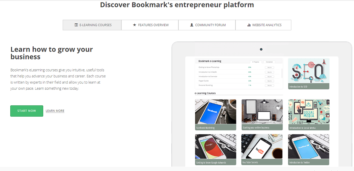Click the 89% progress value
Image resolution: width=354 pixels, height=171 pixels.
250,67
